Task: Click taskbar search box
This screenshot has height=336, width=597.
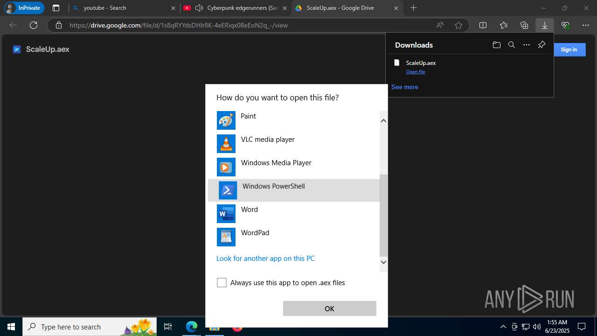Action: pos(90,327)
